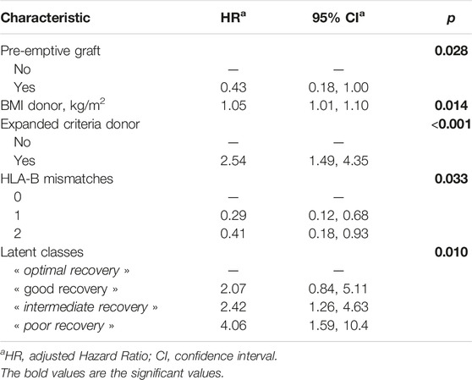
Task: Select hazard ratio 0.41 for two mismatches
Action: (233, 234)
